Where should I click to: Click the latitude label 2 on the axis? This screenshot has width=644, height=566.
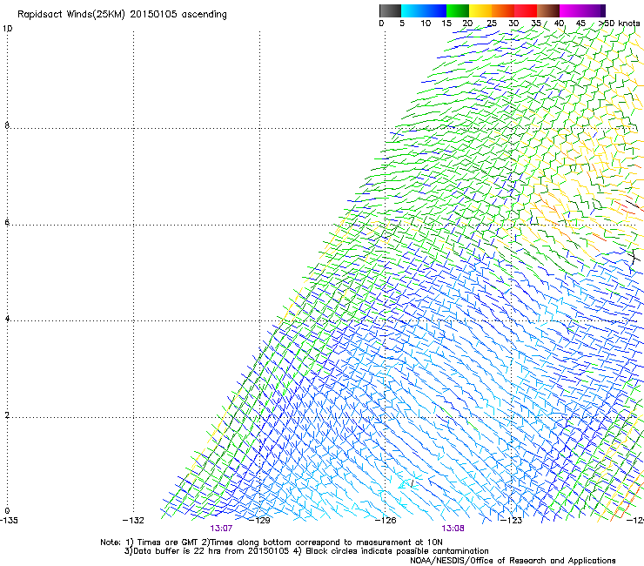coord(7,415)
